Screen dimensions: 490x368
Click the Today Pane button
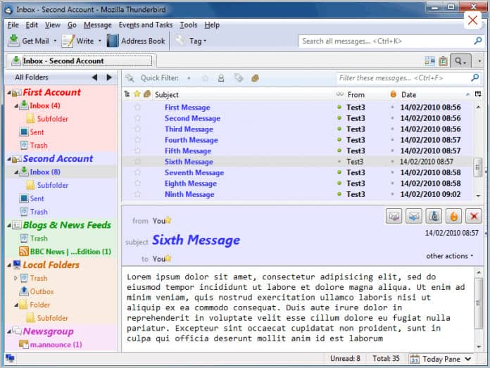441,359
